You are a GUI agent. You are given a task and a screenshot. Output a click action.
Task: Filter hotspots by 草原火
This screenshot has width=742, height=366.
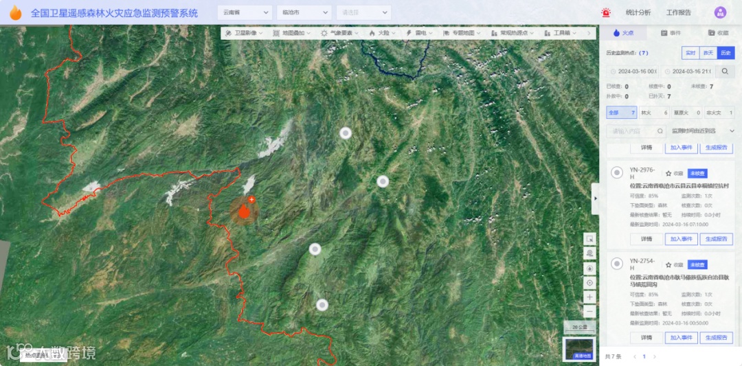tap(686, 113)
